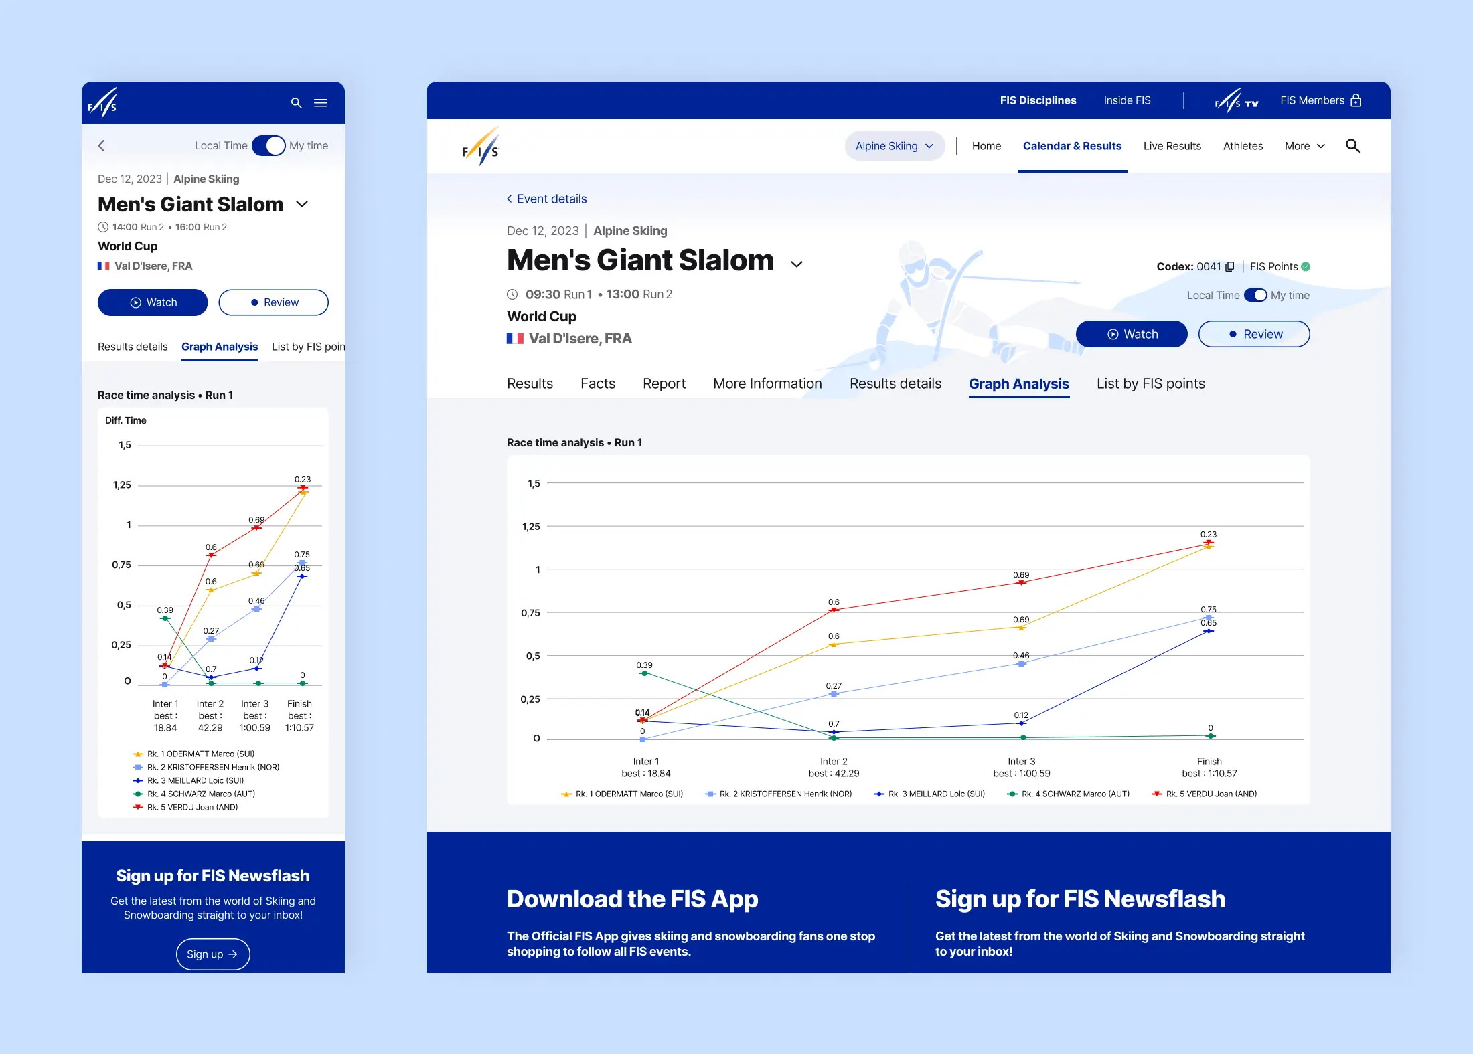The image size is (1473, 1054).
Task: Open mobile List by FIS points tab
Action: (308, 347)
